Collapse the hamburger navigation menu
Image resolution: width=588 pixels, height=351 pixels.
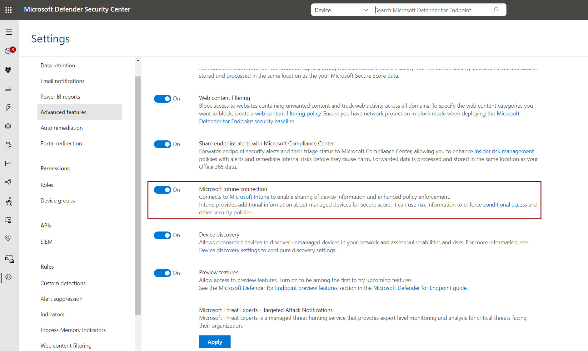pyautogui.click(x=9, y=32)
